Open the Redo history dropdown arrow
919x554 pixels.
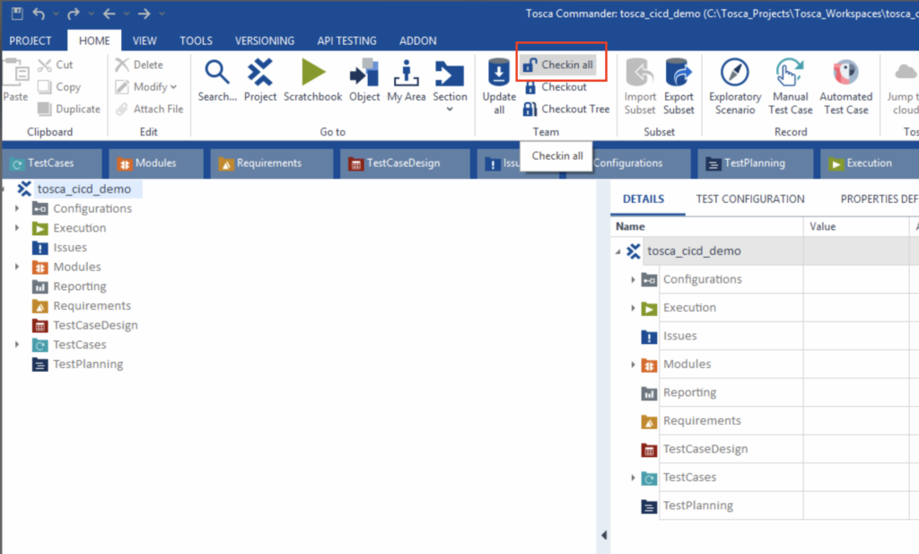(x=91, y=13)
